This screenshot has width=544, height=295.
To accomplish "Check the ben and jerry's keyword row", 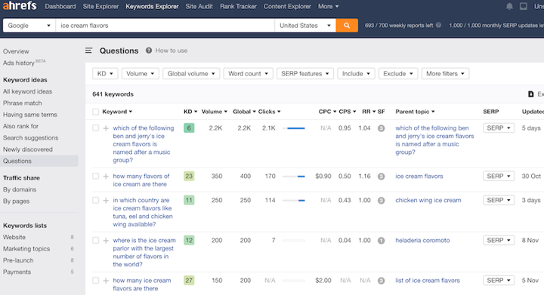I will tap(95, 128).
